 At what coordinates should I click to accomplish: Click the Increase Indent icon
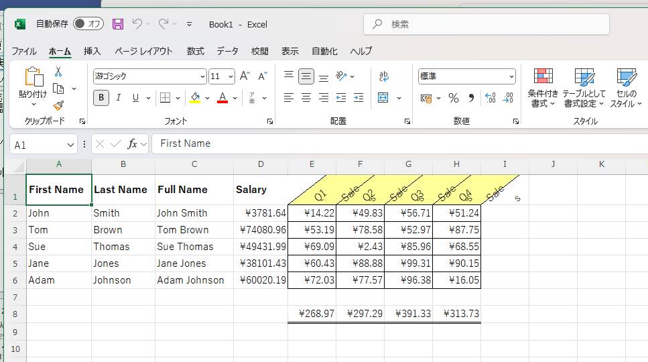(x=358, y=98)
